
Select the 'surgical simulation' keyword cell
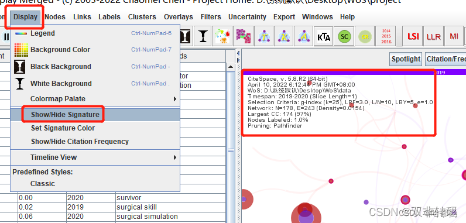(x=170, y=217)
